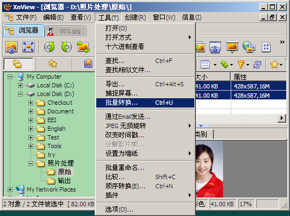The width and height of the screenshot is (290, 216).
Task: Open the sort dropdown arrow beside green arrows
Action: pyautogui.click(x=231, y=65)
